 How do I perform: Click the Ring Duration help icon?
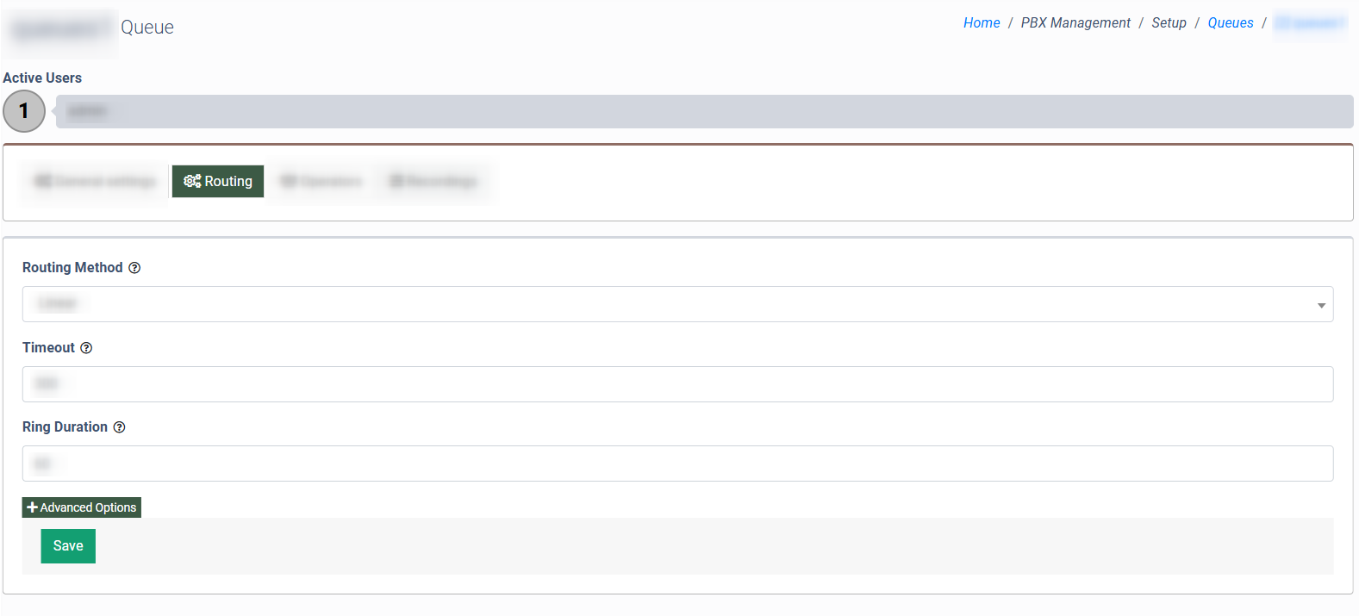click(x=119, y=427)
